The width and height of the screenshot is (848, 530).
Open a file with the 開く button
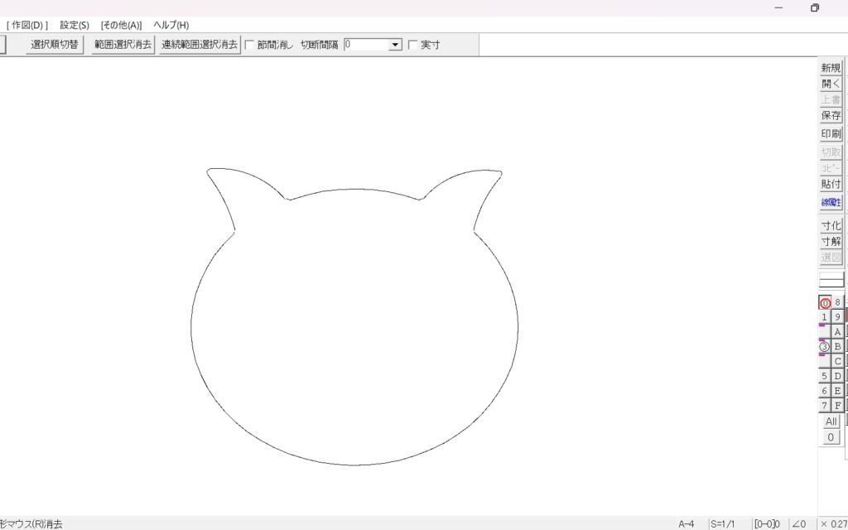(831, 84)
